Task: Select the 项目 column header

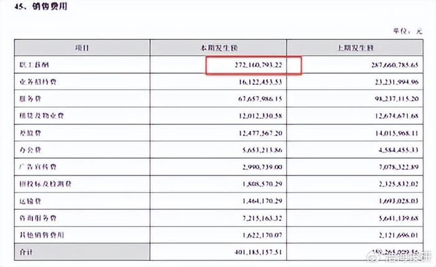Action: click(x=82, y=48)
